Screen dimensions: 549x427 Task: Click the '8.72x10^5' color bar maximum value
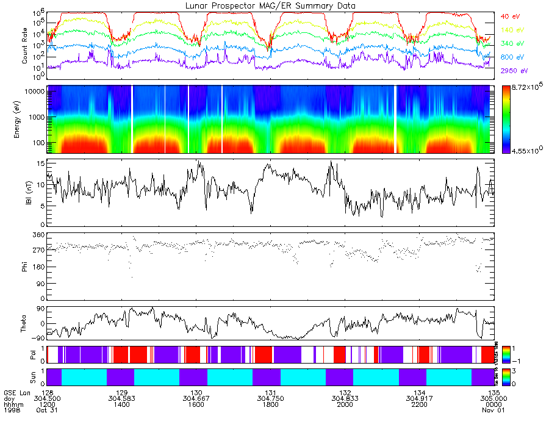527,87
